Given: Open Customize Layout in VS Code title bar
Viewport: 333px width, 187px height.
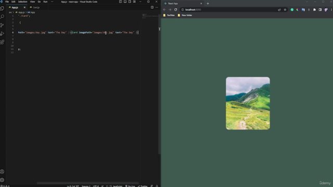Looking at the screenshot, I should point(134,2).
